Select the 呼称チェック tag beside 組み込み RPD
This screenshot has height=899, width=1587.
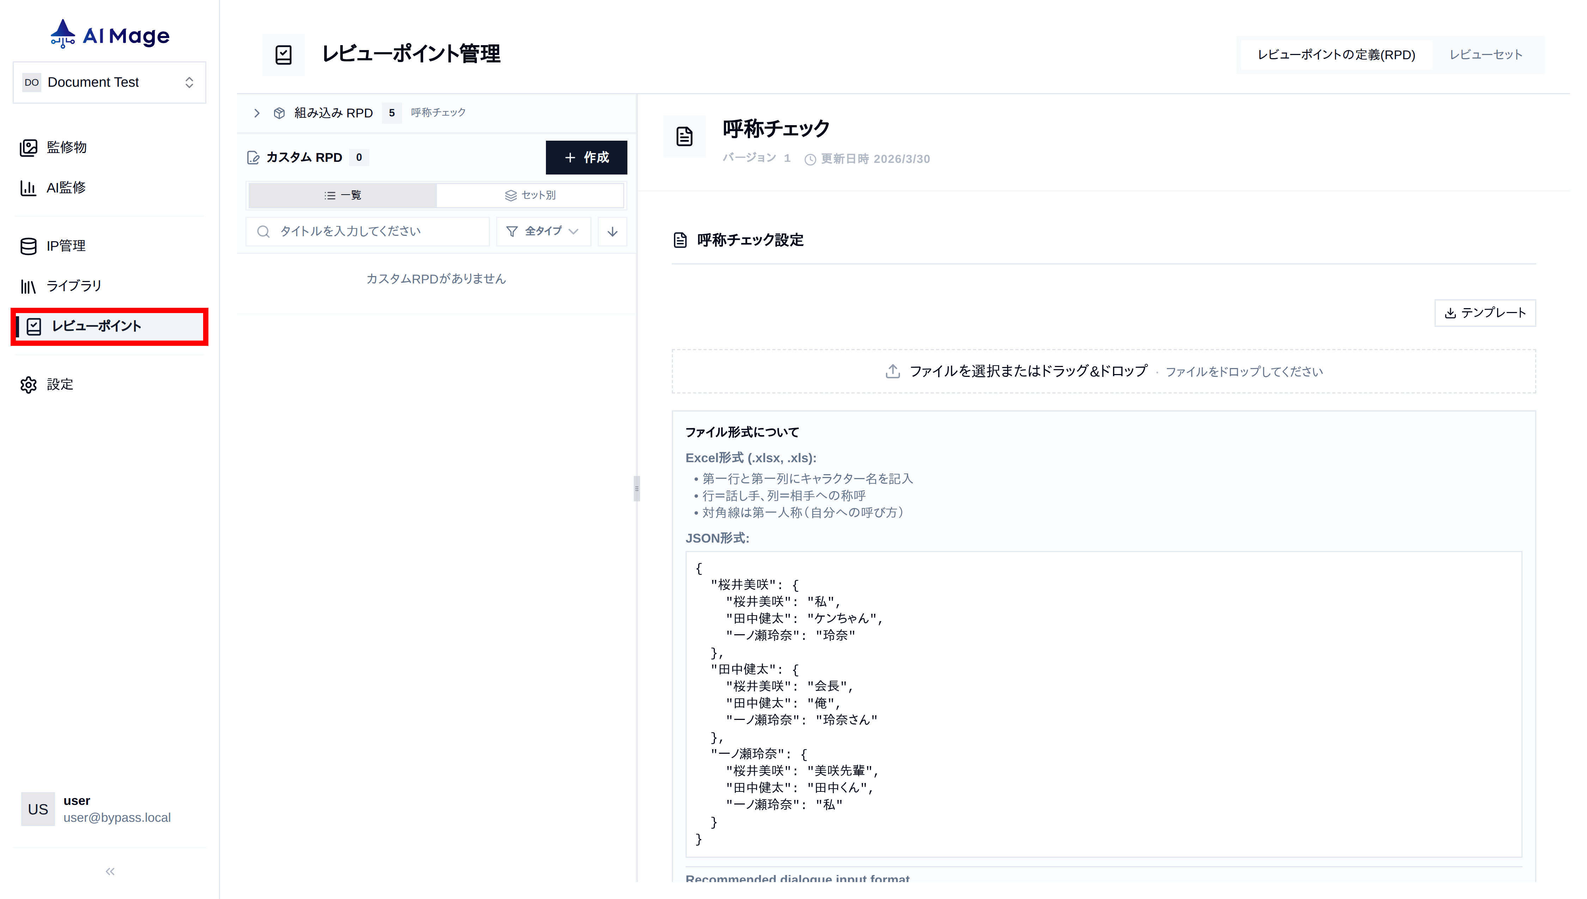tap(438, 112)
